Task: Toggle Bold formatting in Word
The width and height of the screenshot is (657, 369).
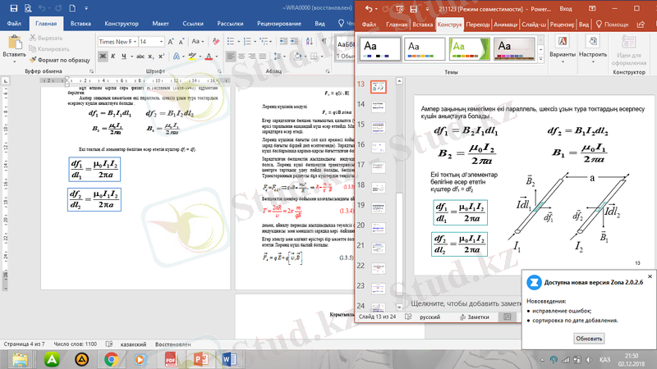Action: point(103,56)
